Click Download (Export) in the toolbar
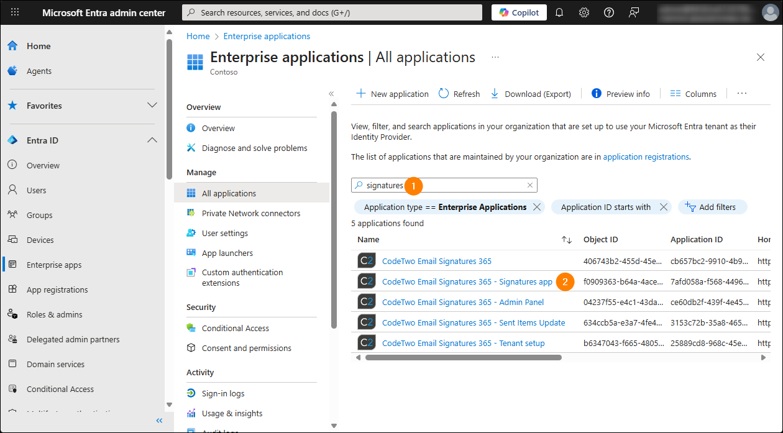Viewport: 783px width, 433px height. (x=531, y=94)
